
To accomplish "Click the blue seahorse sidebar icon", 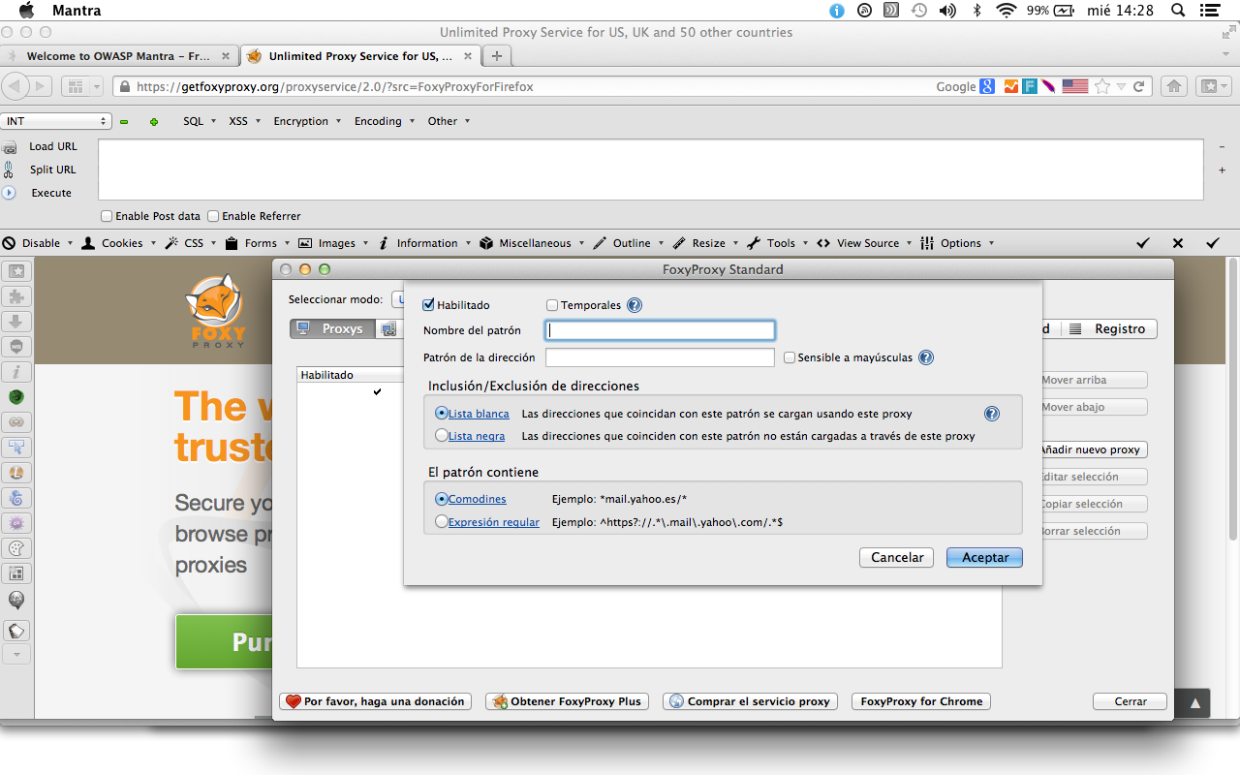I will click(x=16, y=498).
